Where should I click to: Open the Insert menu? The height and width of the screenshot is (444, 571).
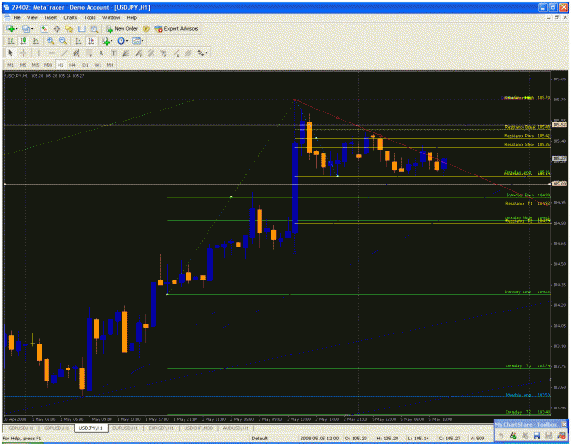(x=50, y=17)
